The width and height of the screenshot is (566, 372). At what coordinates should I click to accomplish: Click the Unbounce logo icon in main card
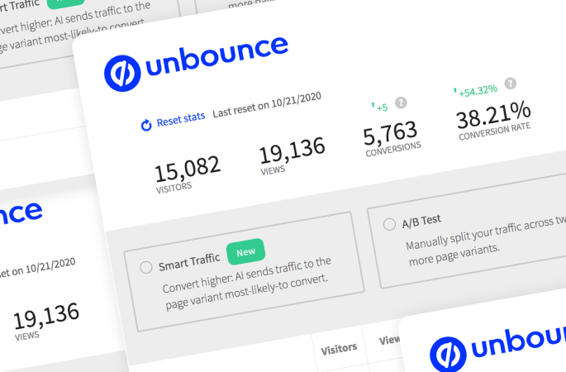tap(122, 73)
